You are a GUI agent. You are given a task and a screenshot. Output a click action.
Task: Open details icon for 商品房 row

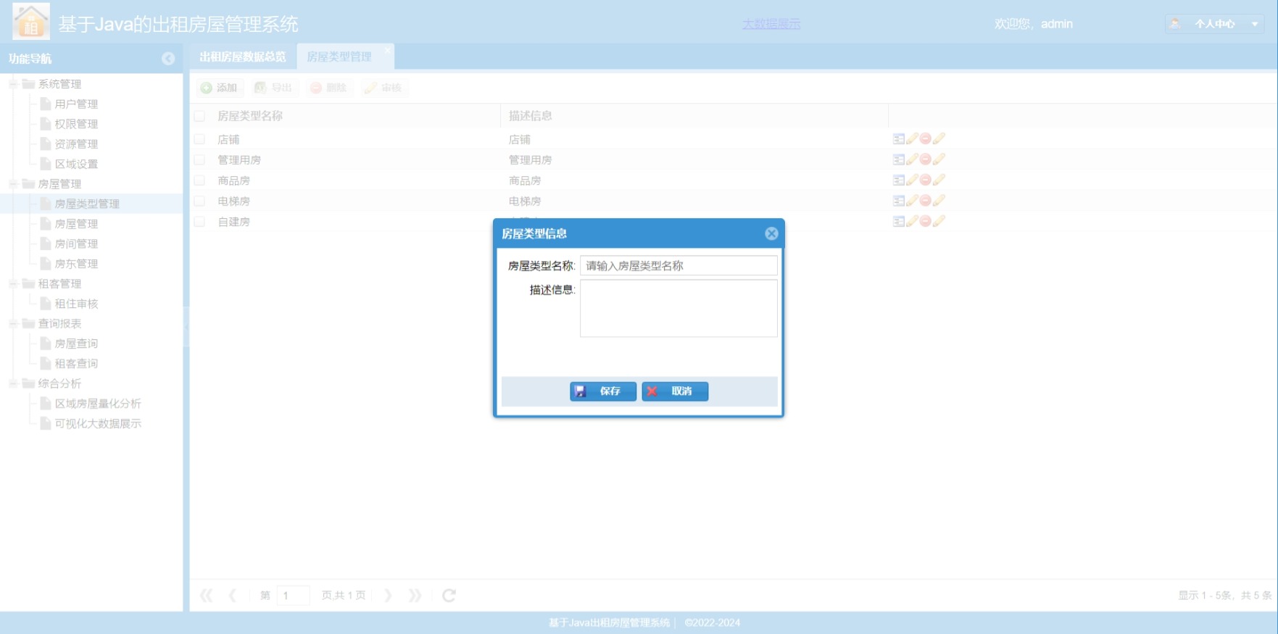899,180
